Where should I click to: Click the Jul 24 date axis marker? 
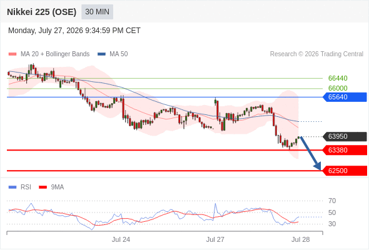(121, 239)
